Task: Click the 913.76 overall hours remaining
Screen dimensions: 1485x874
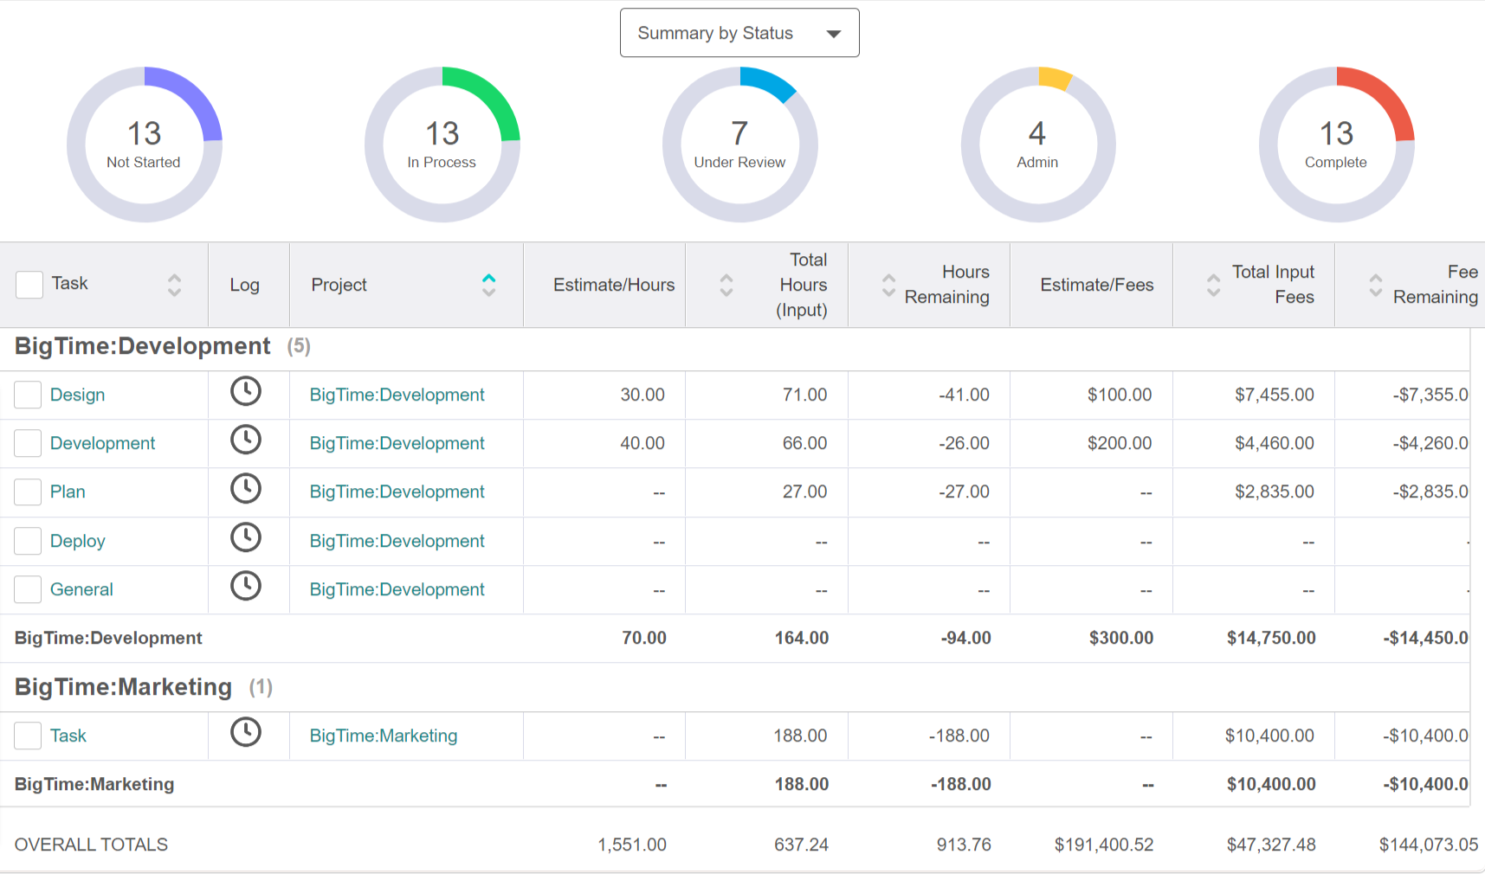Action: tap(964, 845)
